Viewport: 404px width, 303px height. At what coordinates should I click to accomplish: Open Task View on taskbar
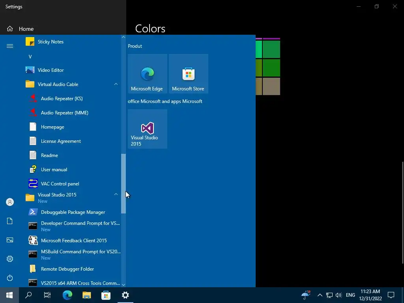point(47,295)
